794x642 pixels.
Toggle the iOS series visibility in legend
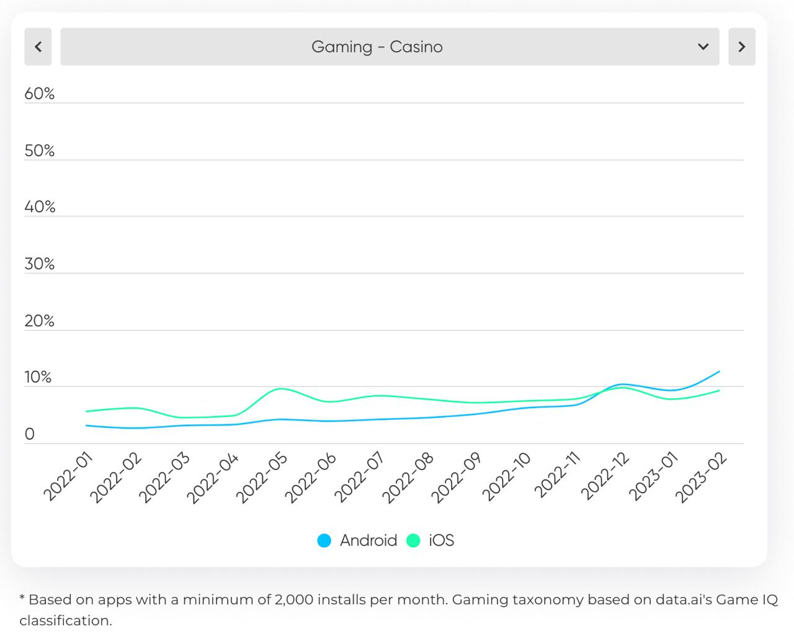click(434, 540)
